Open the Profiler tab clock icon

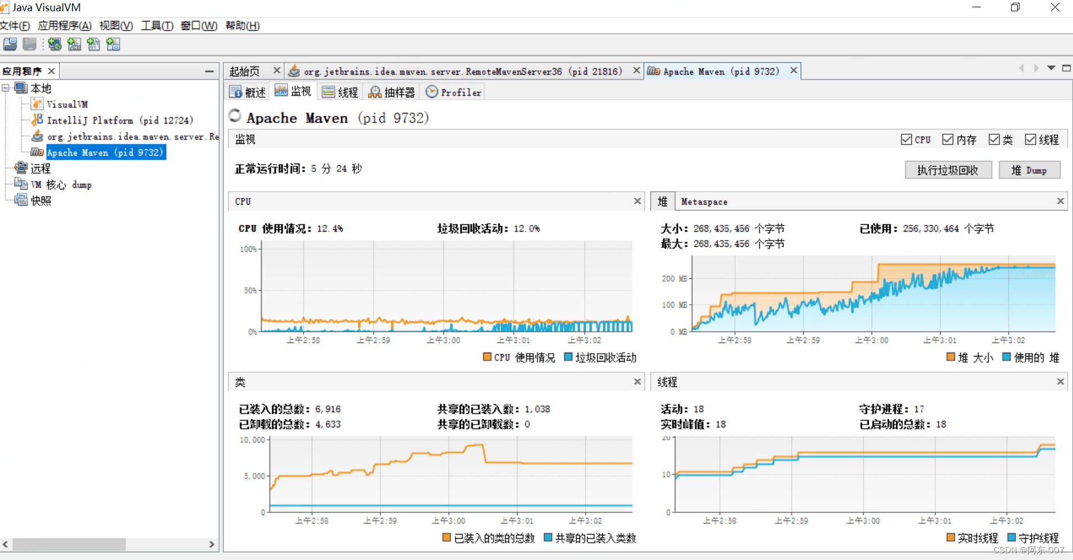432,92
